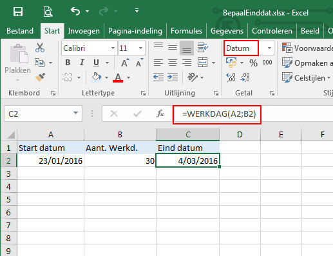Click the accounting currency format icon
Viewport: 333px width, 256px height.
coord(231,63)
